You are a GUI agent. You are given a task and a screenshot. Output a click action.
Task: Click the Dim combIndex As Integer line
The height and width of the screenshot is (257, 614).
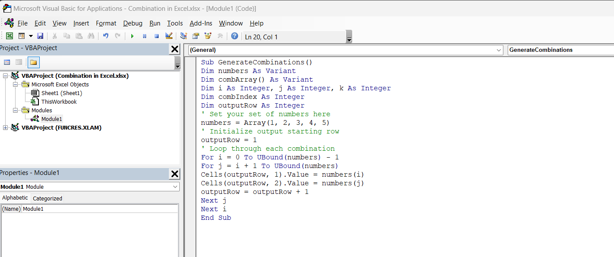252,97
